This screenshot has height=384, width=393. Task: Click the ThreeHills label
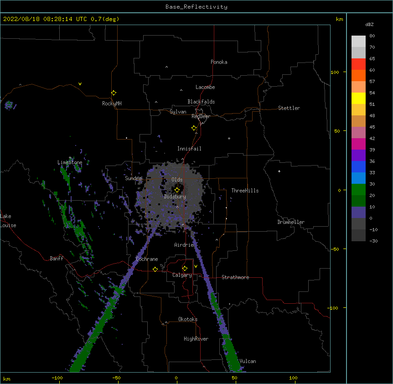[x=245, y=191]
